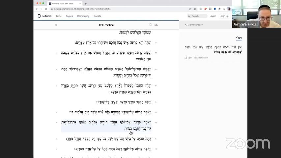Go back with the browser back arrow
Screen dimensions: 281x158
point(37,9)
